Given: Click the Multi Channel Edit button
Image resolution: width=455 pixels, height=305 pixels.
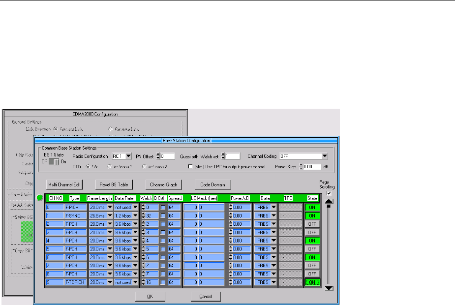Looking at the screenshot, I should coord(64,184).
